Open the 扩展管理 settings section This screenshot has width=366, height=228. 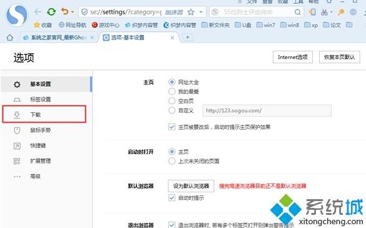tap(46, 161)
